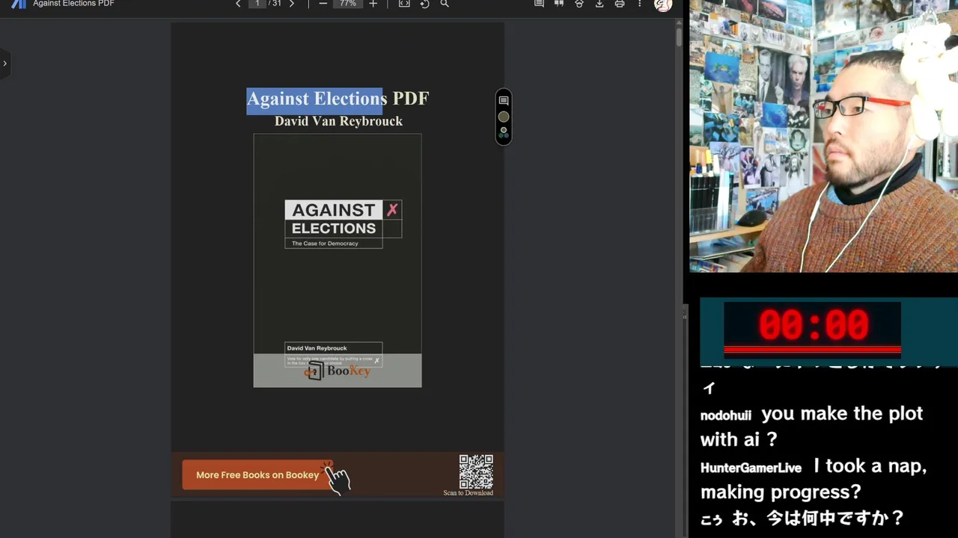Click the app logo beside Against Elections PDF

coord(18,4)
